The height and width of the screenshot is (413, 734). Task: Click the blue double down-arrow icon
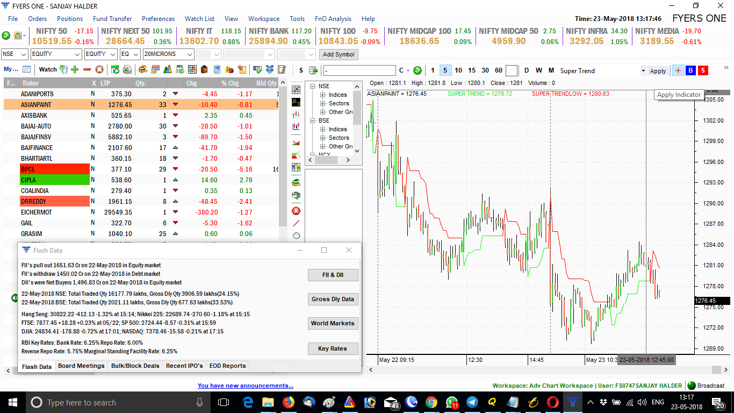(x=269, y=69)
